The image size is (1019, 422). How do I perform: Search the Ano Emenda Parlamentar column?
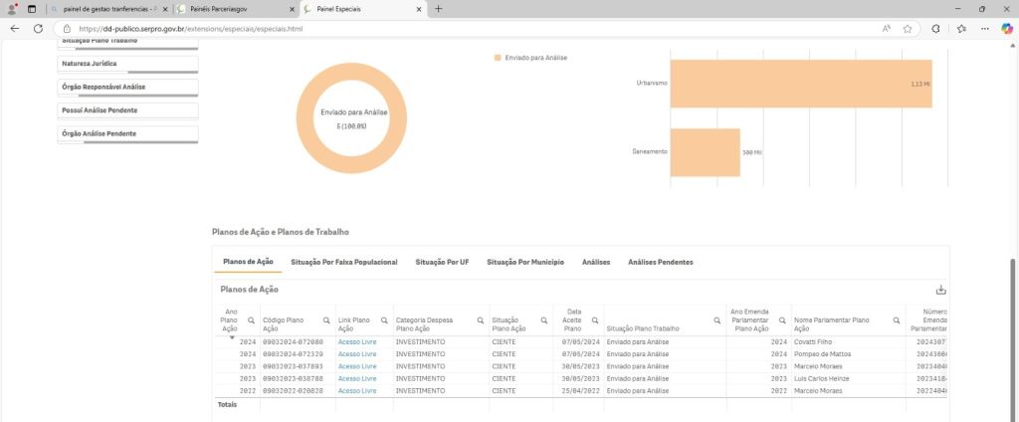[x=782, y=320]
